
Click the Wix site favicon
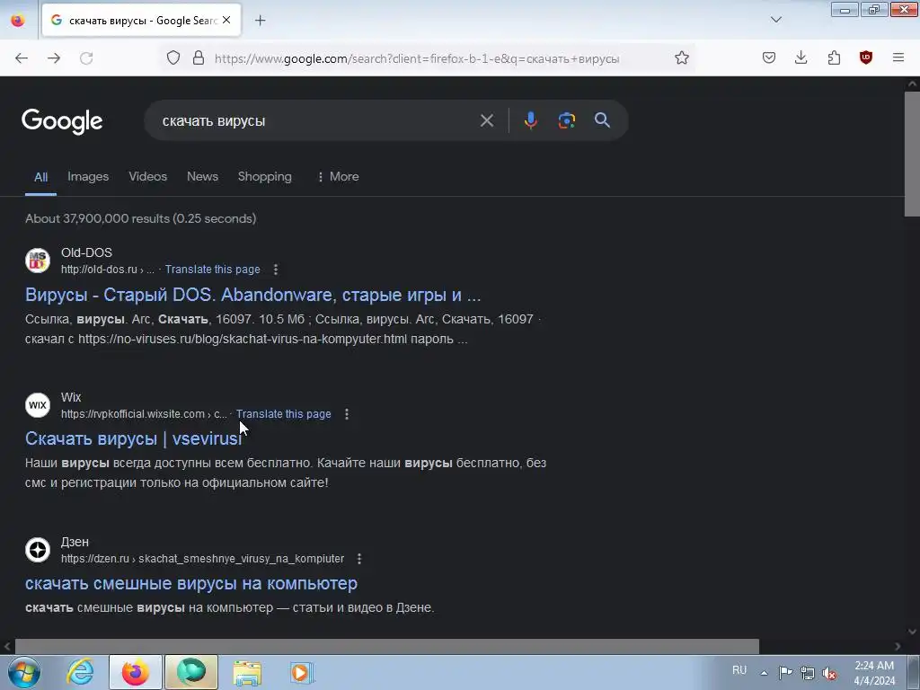pos(38,405)
